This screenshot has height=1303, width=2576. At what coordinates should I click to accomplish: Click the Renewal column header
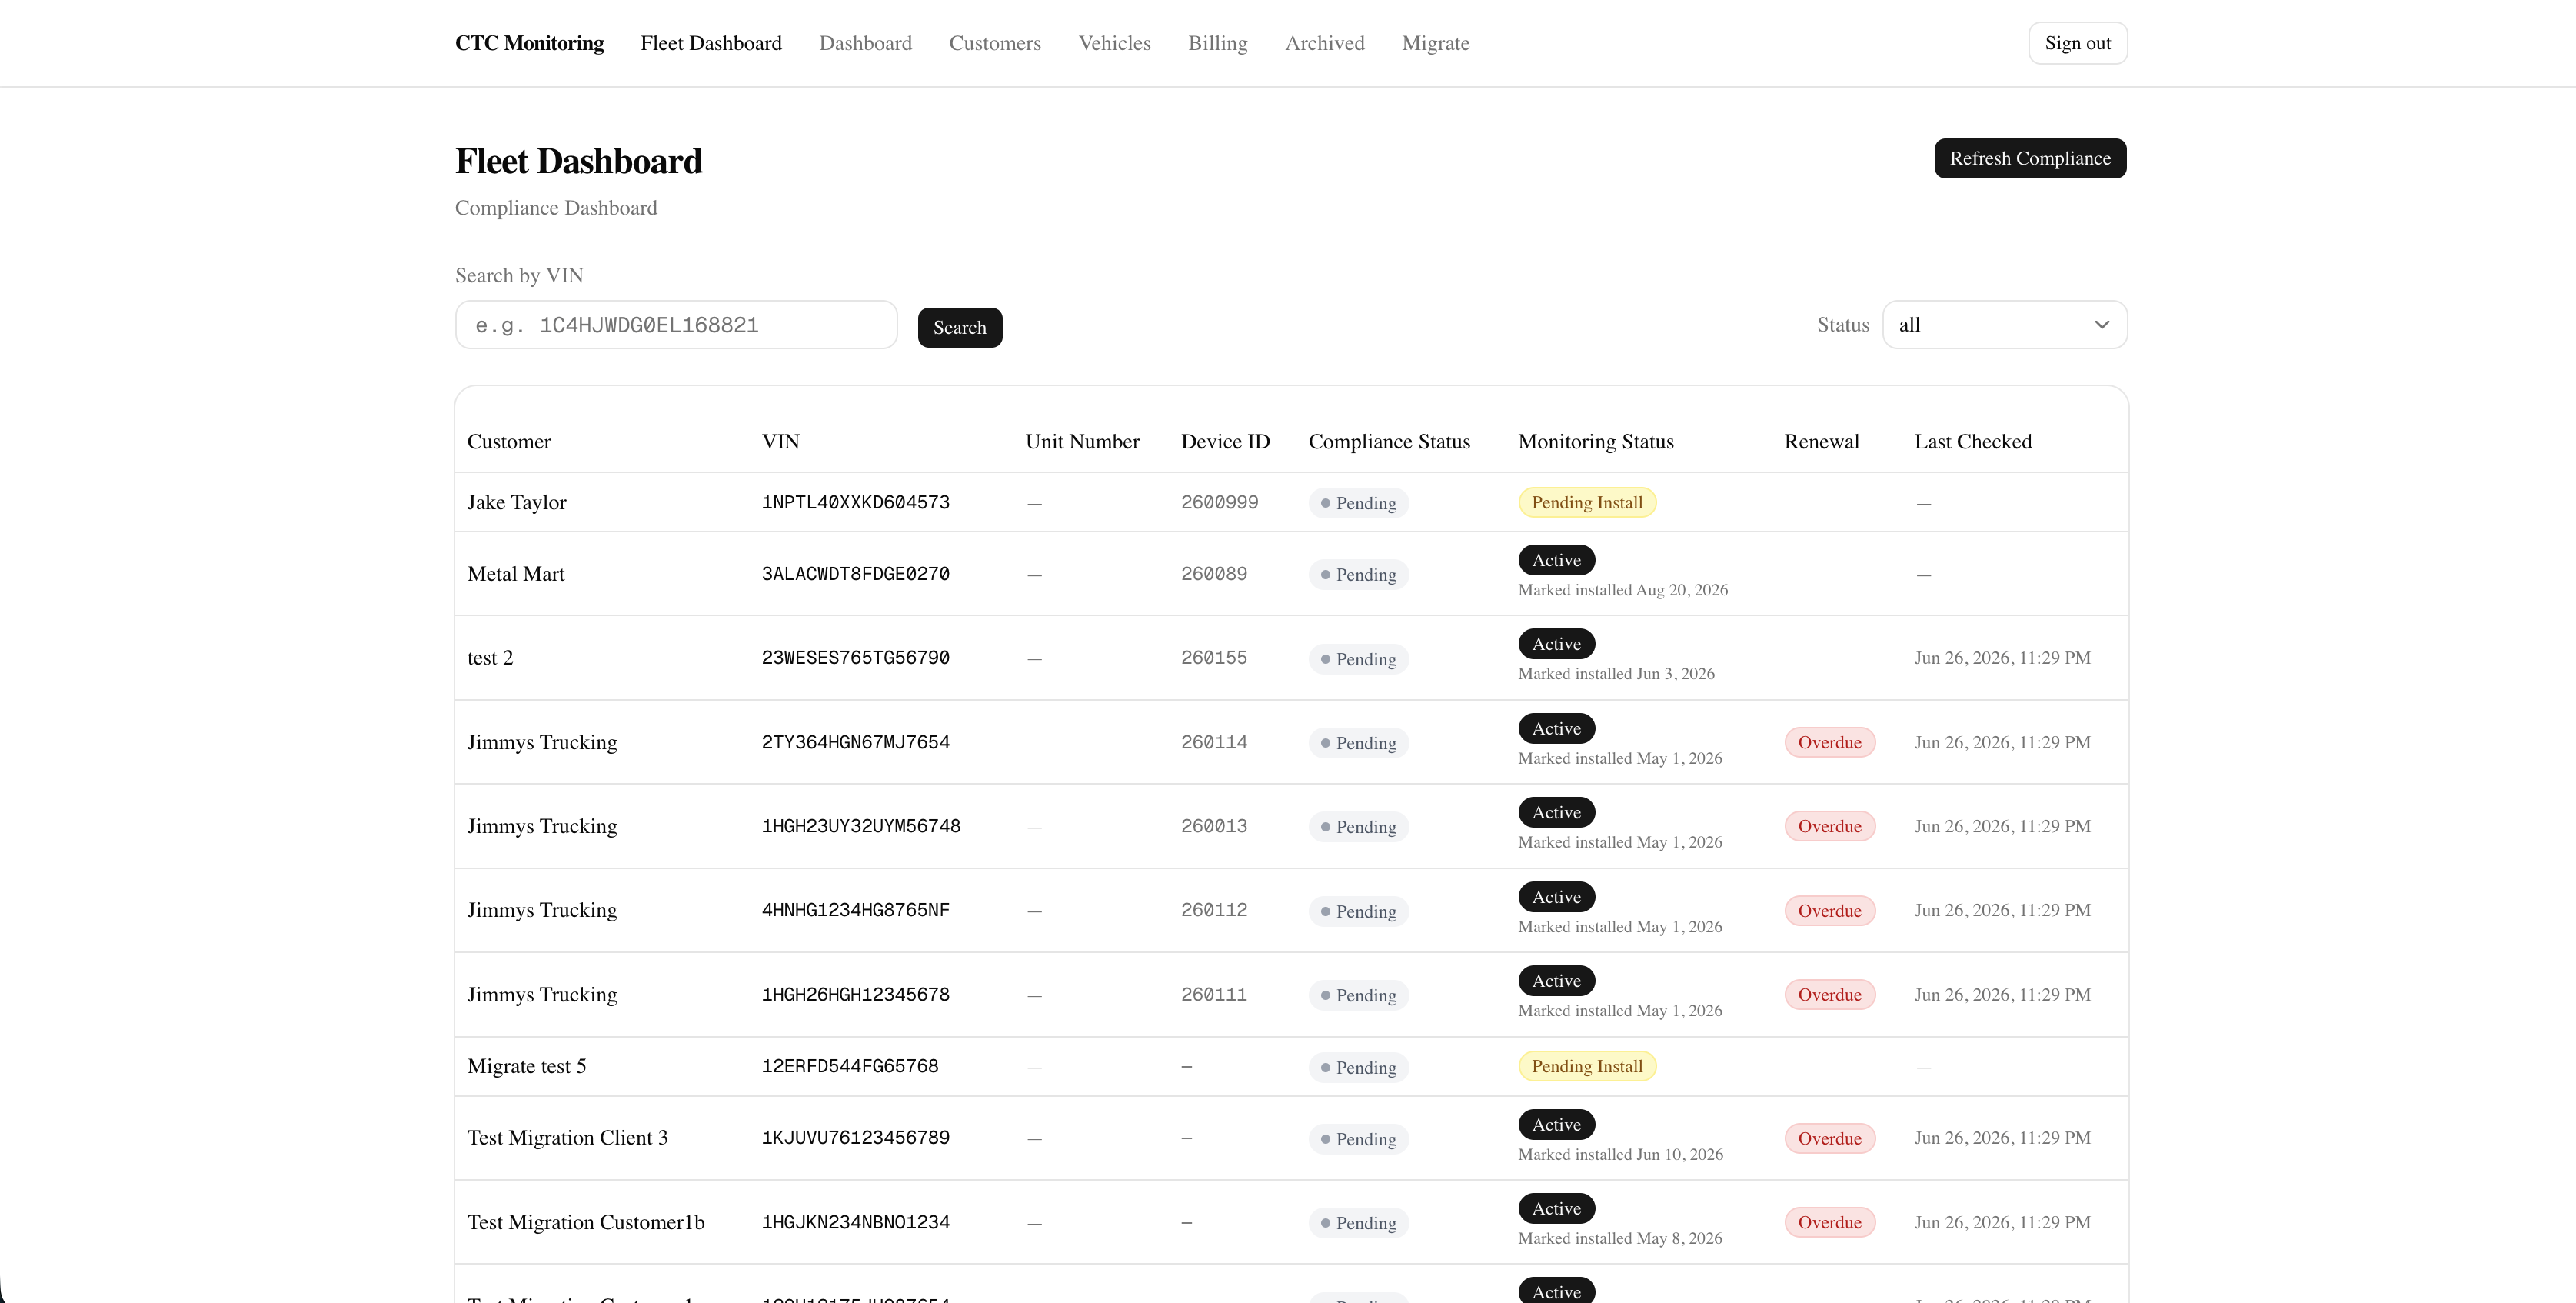pos(1821,441)
